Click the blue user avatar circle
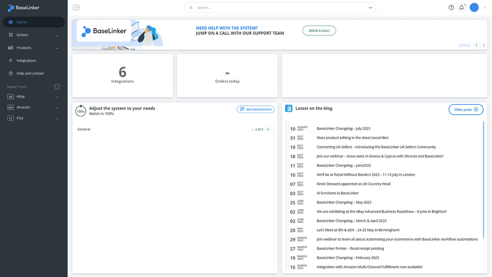The image size is (492, 277). [x=474, y=8]
